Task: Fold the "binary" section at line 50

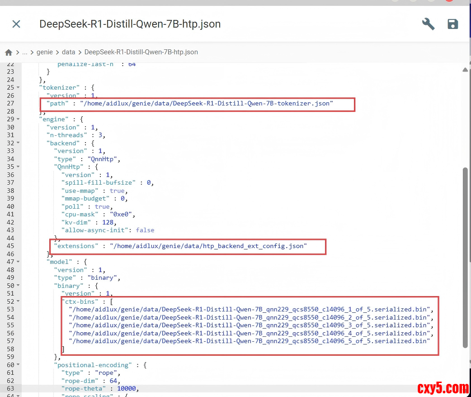Action: coord(18,286)
